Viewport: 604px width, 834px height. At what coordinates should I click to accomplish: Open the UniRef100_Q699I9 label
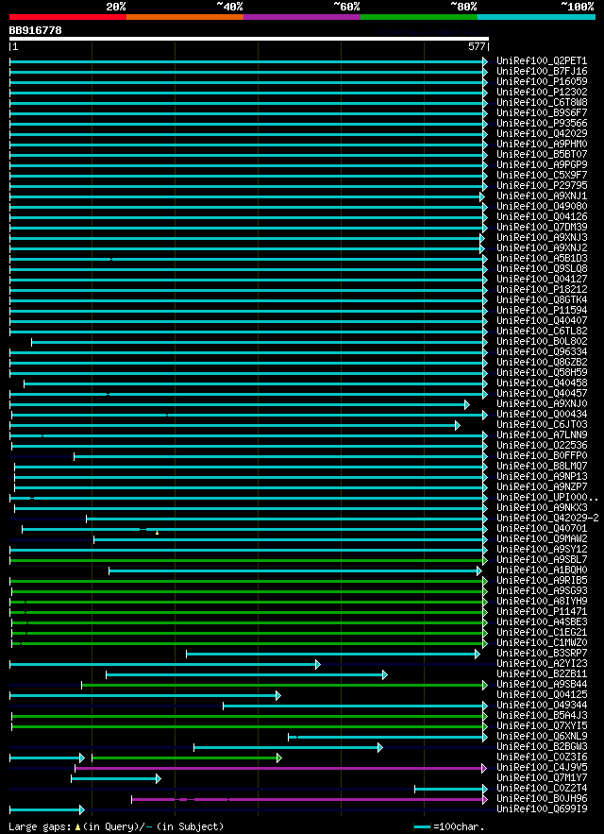click(x=542, y=809)
